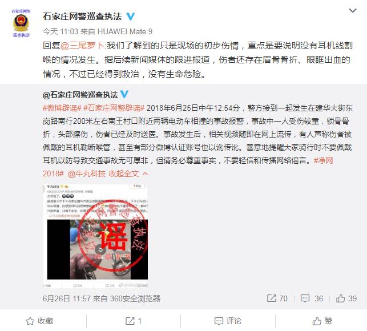Open the mentioned user @三尾萝卜
The height and width of the screenshot is (331, 367).
point(82,46)
